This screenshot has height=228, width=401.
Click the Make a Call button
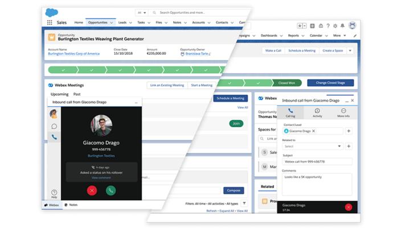[273, 51]
